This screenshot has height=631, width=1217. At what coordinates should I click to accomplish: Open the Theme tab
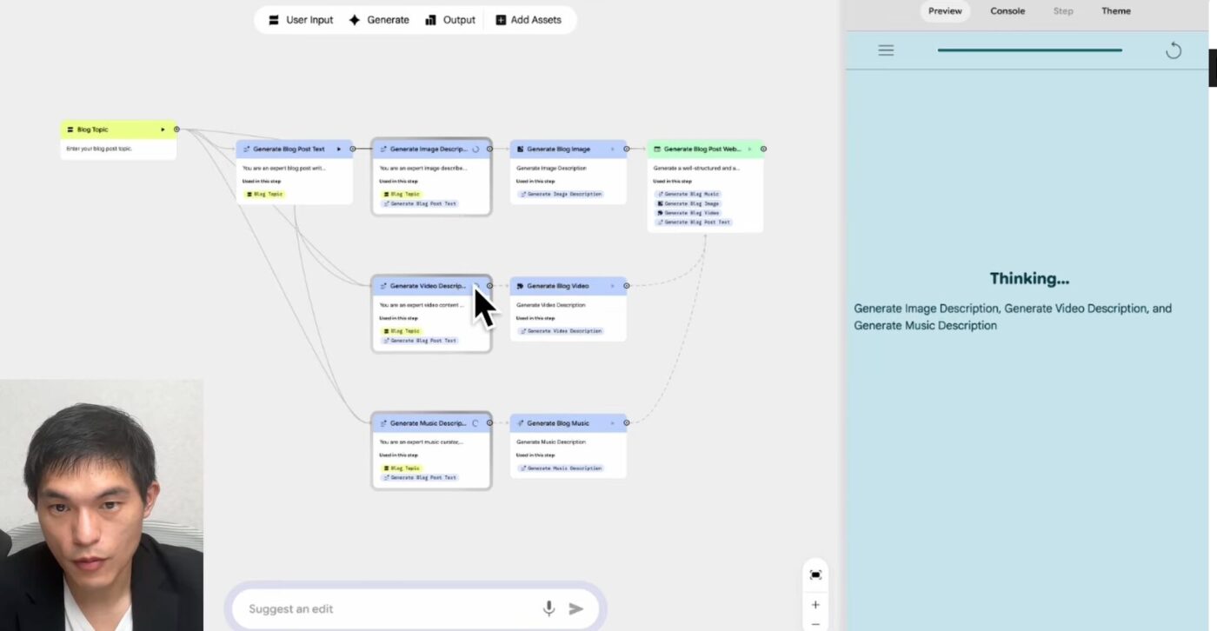tap(1115, 11)
